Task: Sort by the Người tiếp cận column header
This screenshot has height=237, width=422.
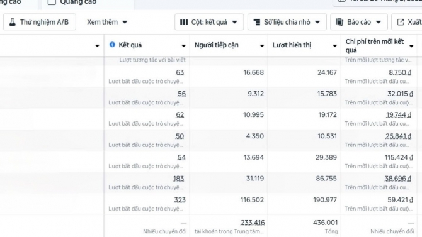Action: (217, 45)
